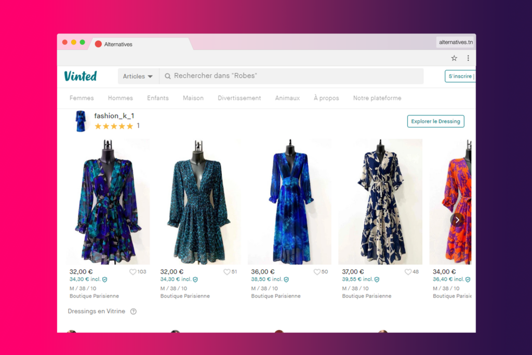Click Boutique Parisienne under the 36,00 € dress
Image resolution: width=532 pixels, height=355 pixels.
click(275, 296)
